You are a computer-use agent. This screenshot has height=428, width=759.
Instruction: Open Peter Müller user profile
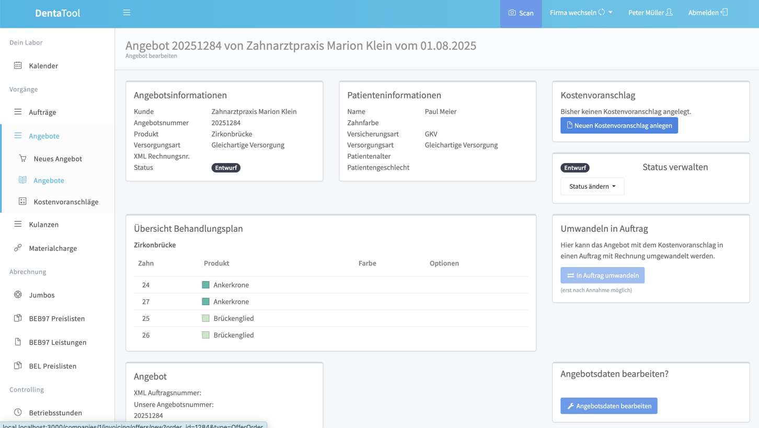tap(650, 13)
